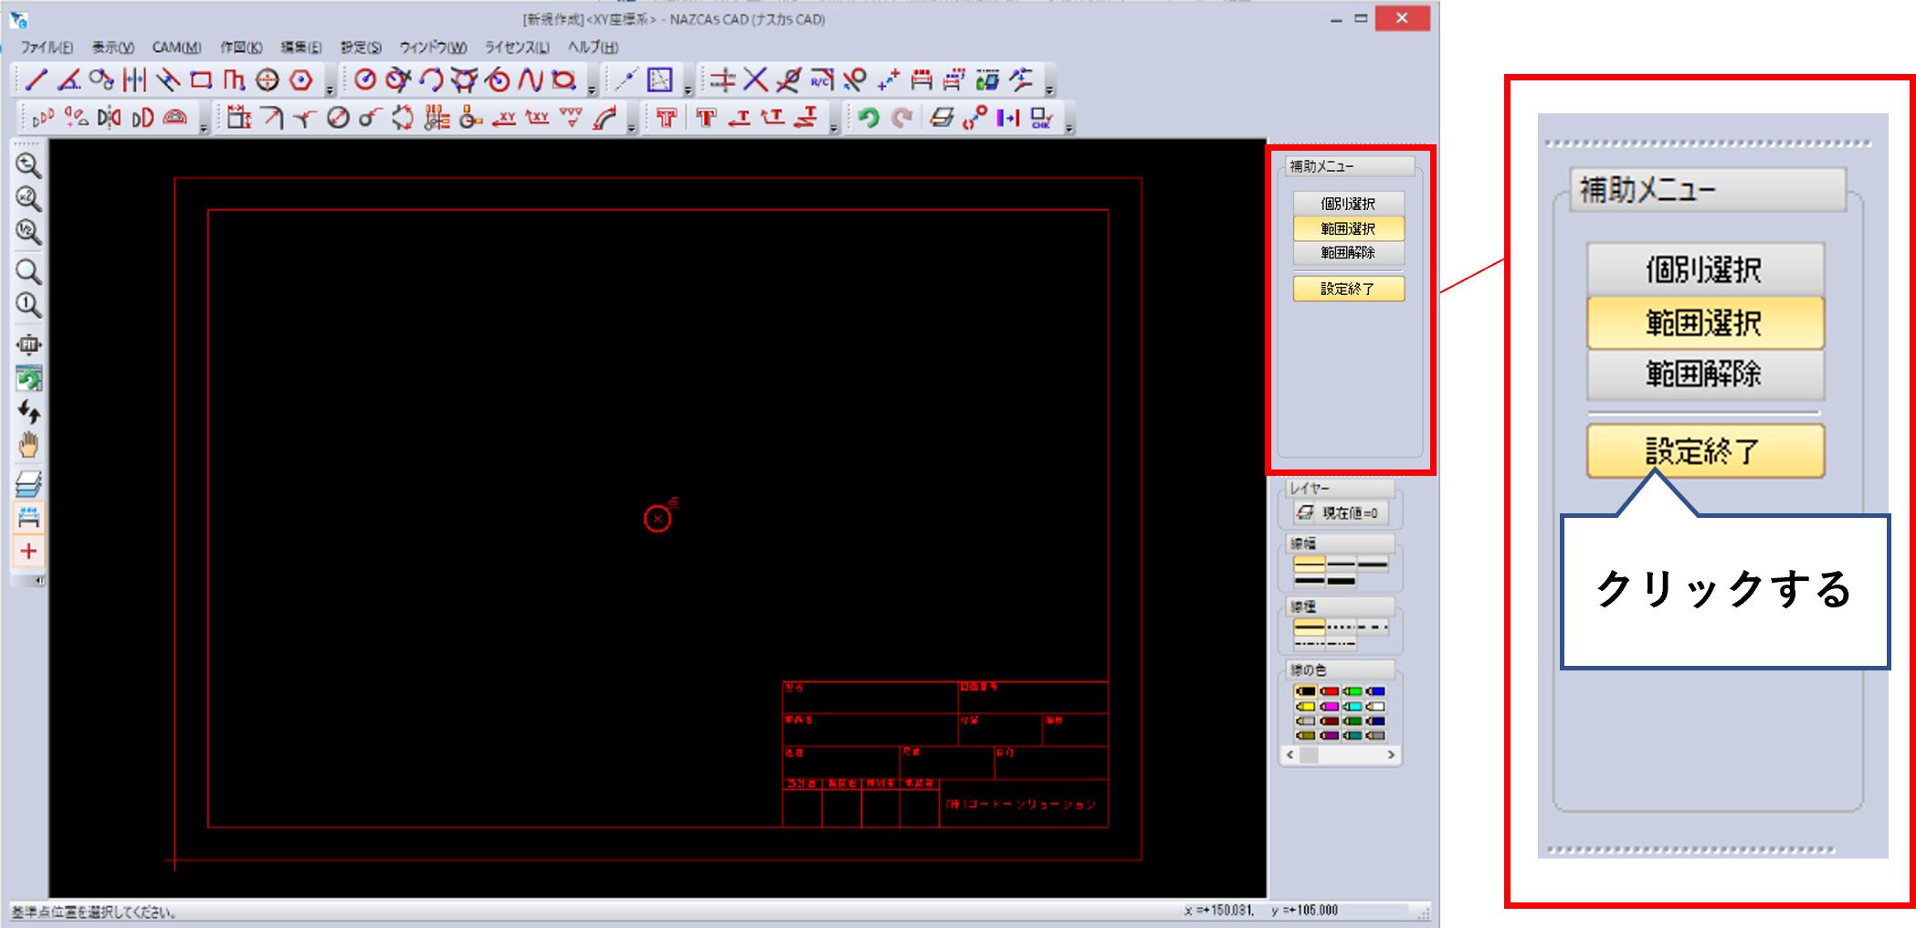Pick the bright green line color swatch
Image resolution: width=1916 pixels, height=928 pixels.
1353,691
